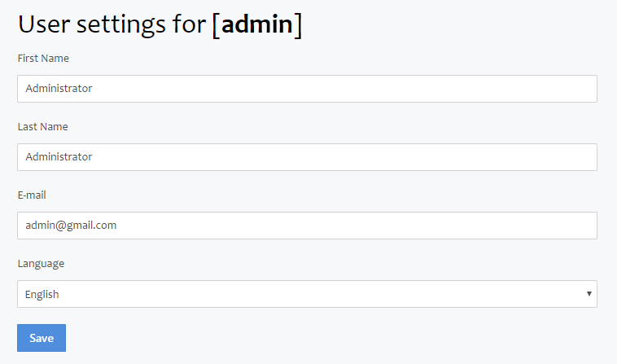Image resolution: width=617 pixels, height=364 pixels.
Task: Select the English value in Language combo
Action: pyautogui.click(x=42, y=295)
